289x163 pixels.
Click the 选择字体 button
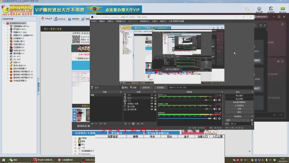146,88
